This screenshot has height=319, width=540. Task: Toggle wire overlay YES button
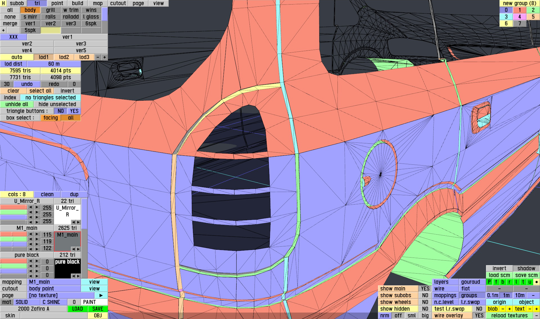point(479,316)
